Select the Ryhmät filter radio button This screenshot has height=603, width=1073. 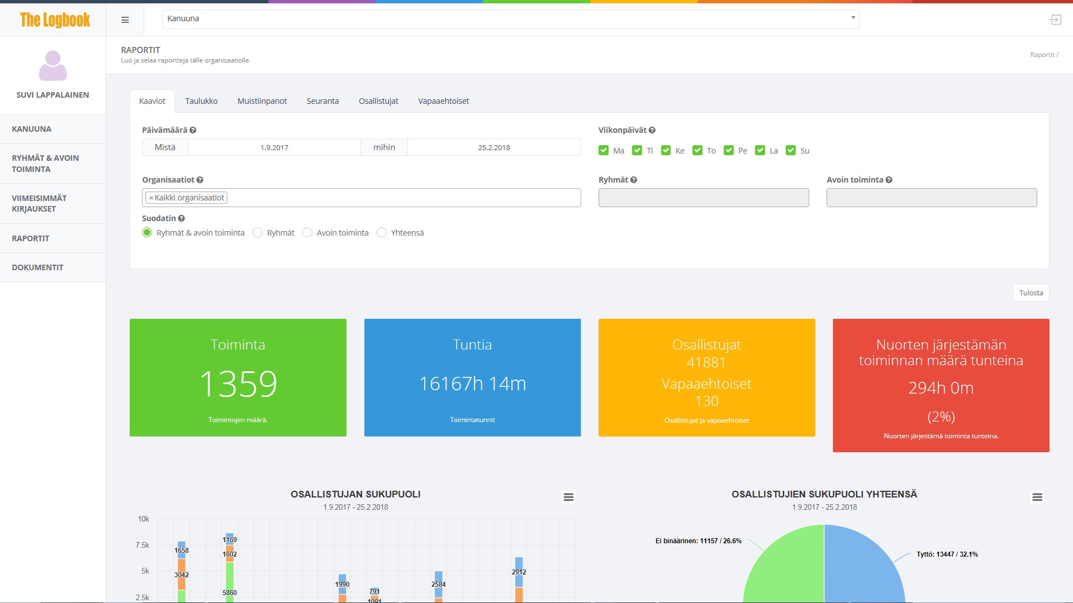click(258, 232)
